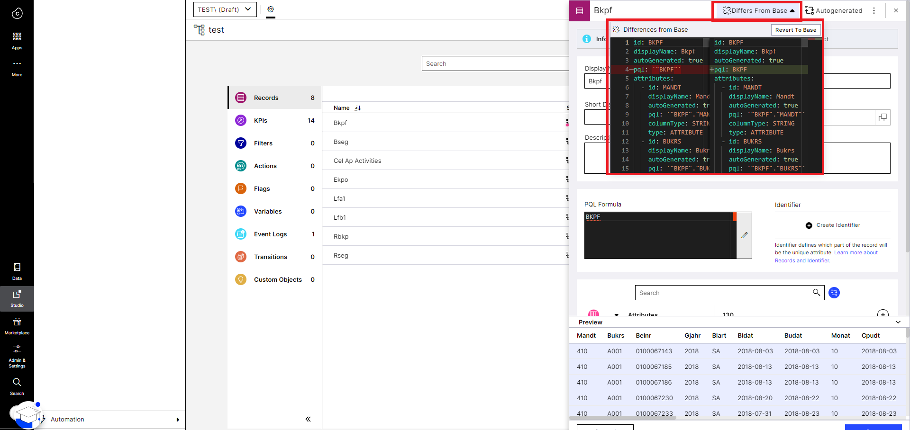The width and height of the screenshot is (910, 430).
Task: Open the Lfb1 record row
Action: pyautogui.click(x=446, y=217)
